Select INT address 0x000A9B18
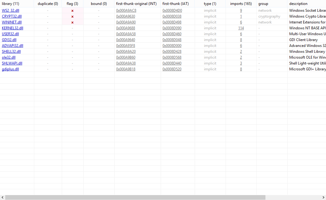 tap(126, 69)
